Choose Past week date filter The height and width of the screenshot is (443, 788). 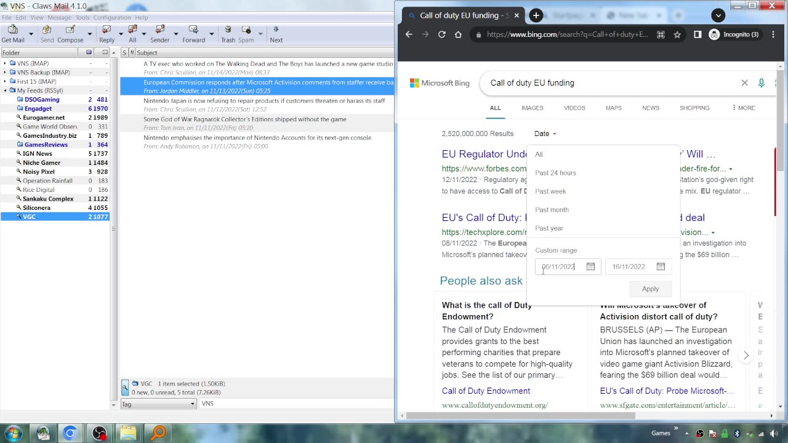pos(550,191)
